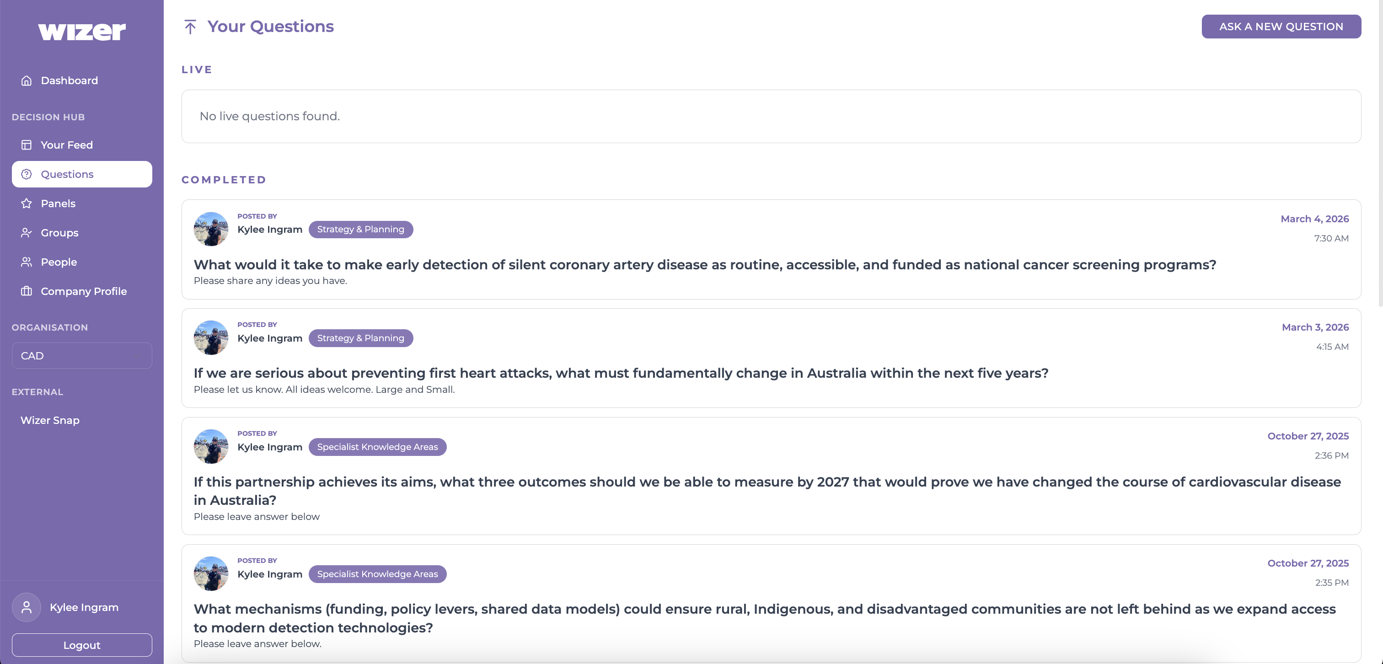Click the Panels star icon
The width and height of the screenshot is (1383, 664).
(27, 203)
